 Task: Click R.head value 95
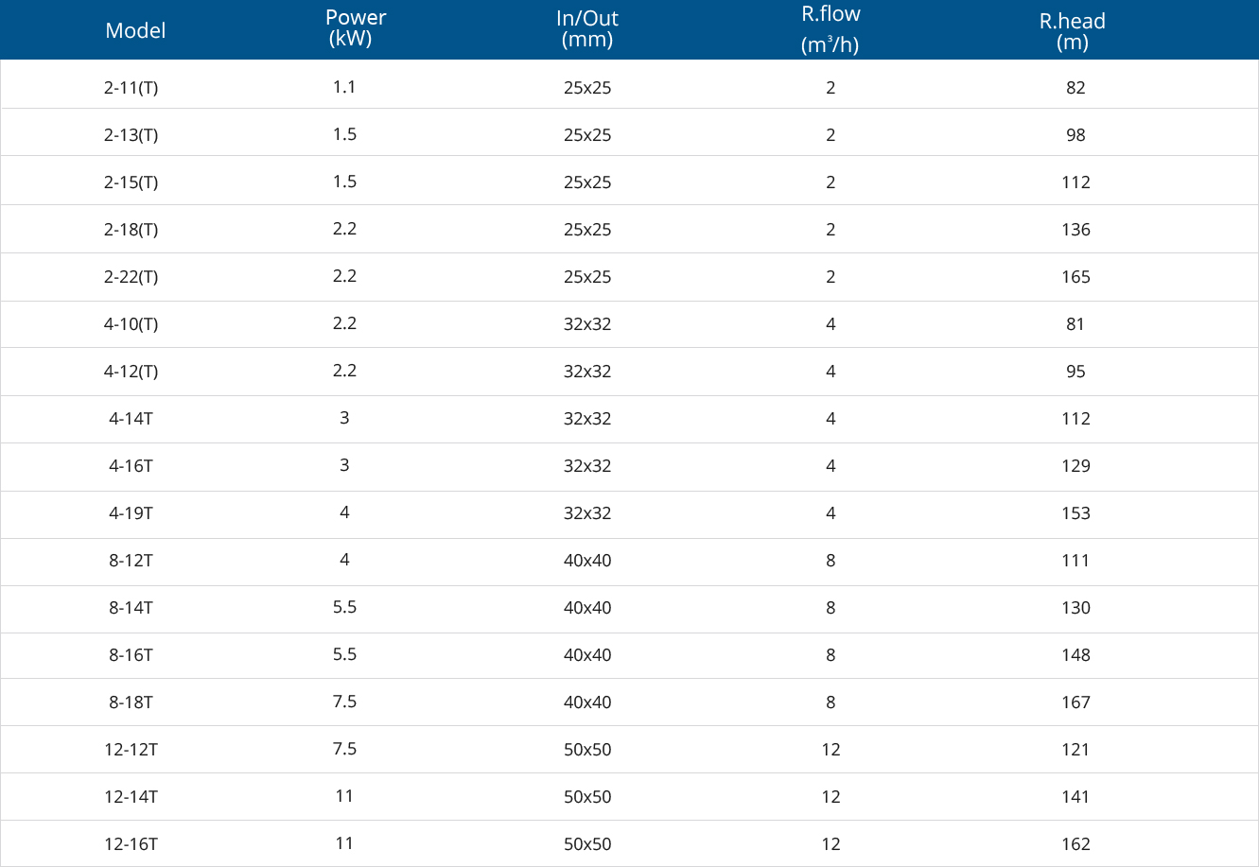tap(1075, 372)
